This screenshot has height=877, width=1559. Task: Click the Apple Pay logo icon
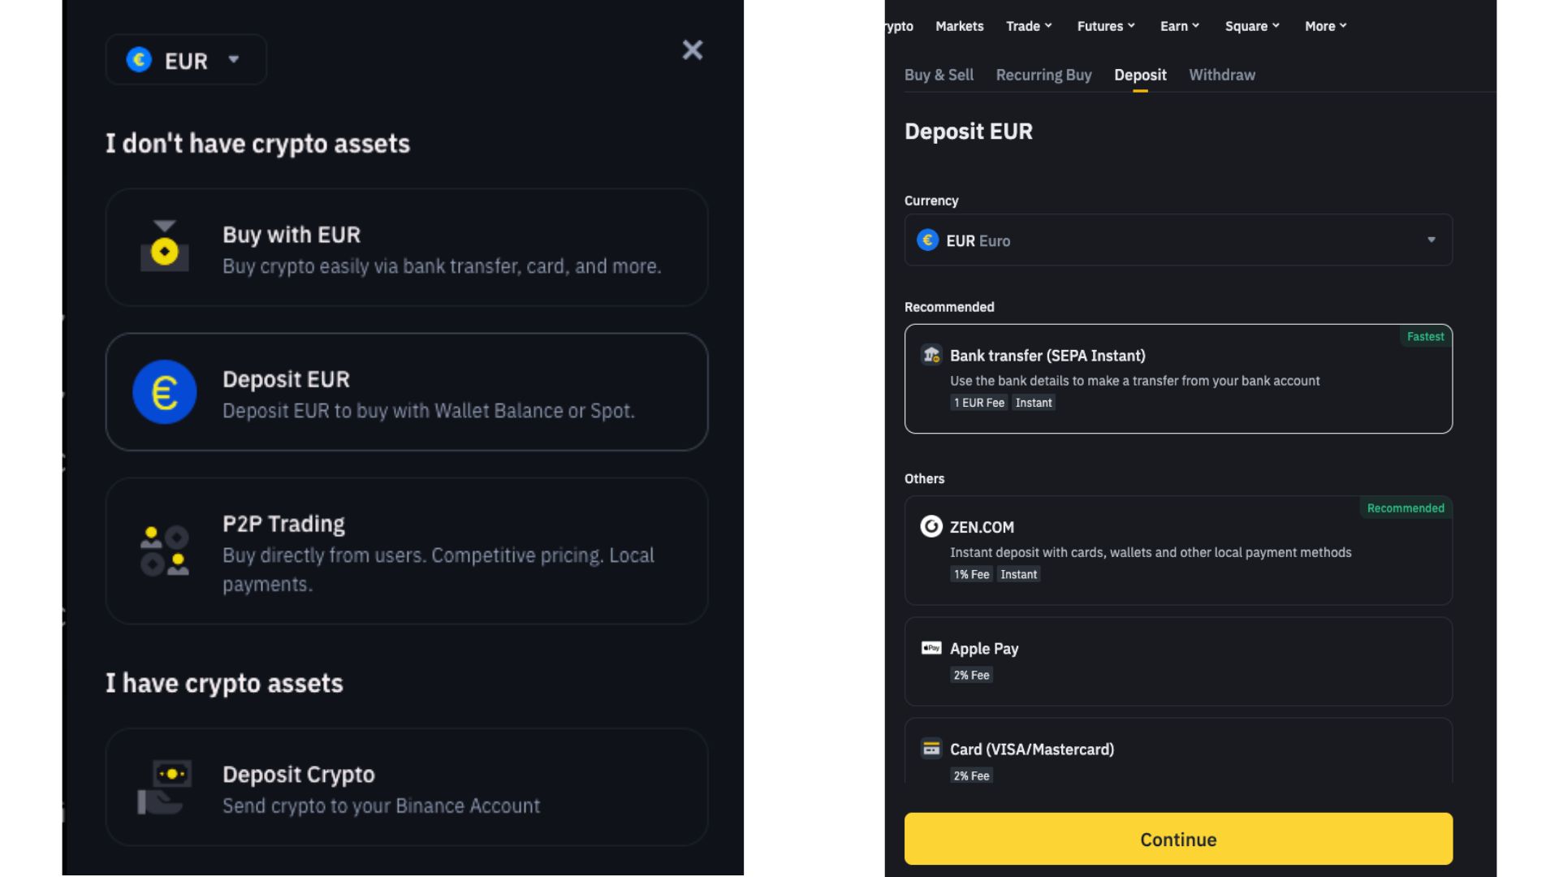click(x=931, y=648)
